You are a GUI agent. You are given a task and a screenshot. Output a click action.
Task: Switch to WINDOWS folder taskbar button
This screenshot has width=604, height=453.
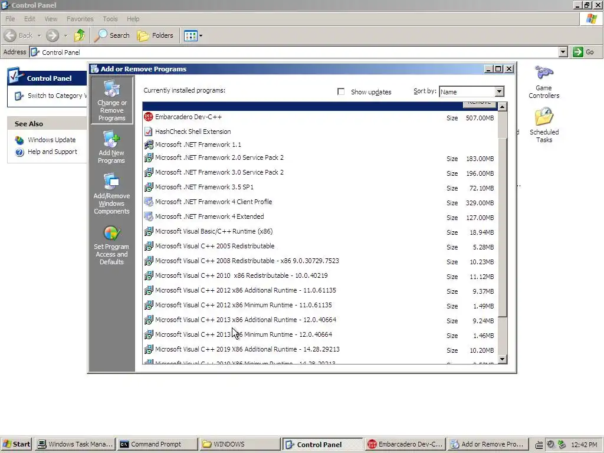tap(240, 444)
